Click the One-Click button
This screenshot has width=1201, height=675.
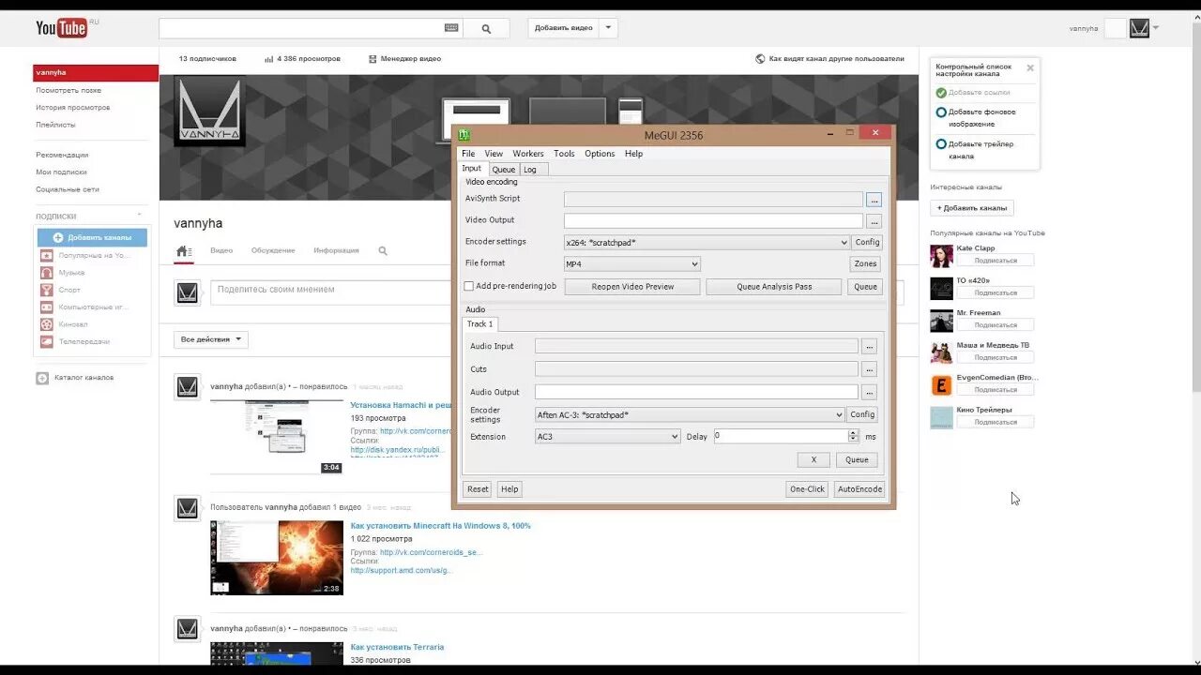coord(807,489)
